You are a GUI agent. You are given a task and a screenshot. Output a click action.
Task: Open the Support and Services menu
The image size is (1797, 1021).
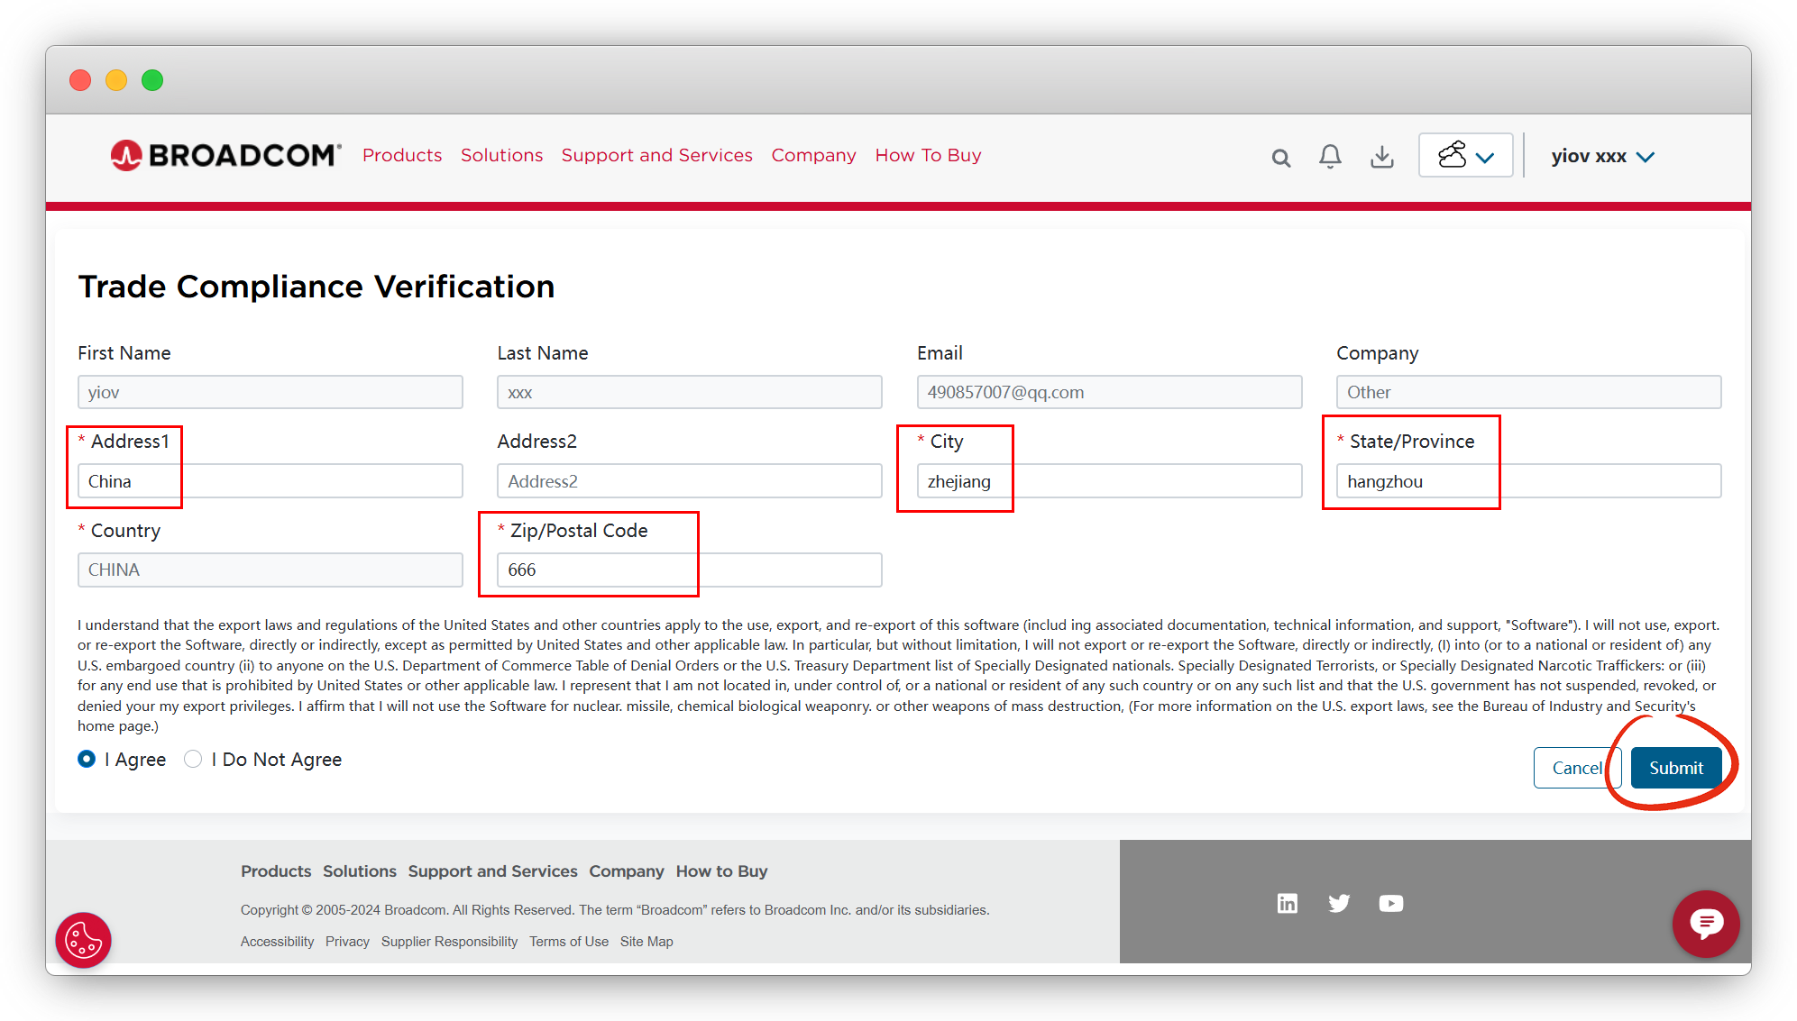pyautogui.click(x=656, y=155)
